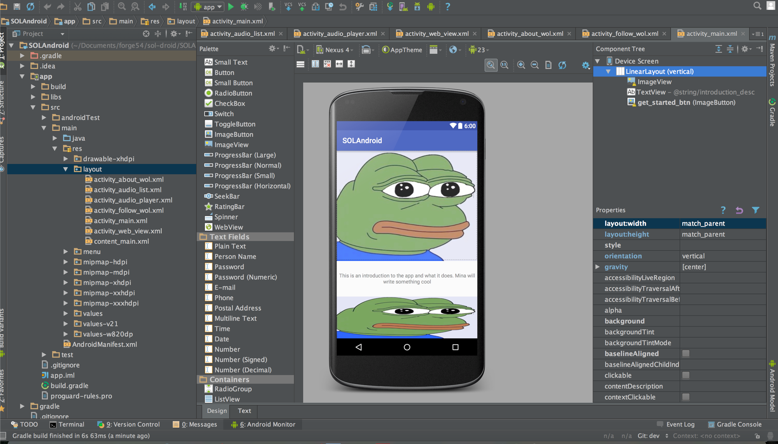This screenshot has height=444, width=778.
Task: Click the Zoom to Fit icon in the designer
Action: [491, 65]
